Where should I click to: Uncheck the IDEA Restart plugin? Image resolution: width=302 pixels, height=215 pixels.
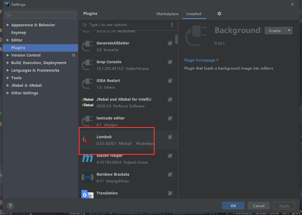coord(170,81)
